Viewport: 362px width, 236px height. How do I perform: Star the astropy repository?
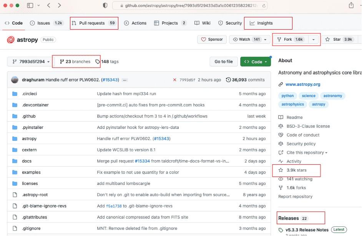(x=340, y=40)
